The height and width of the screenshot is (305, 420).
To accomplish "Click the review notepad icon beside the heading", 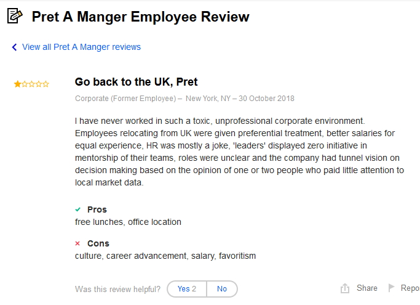I will [x=15, y=16].
